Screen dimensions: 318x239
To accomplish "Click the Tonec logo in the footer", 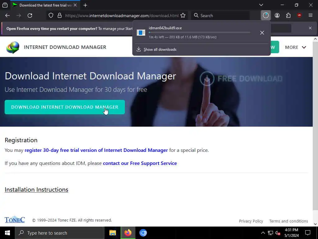I will pyautogui.click(x=15, y=219).
